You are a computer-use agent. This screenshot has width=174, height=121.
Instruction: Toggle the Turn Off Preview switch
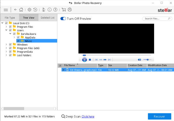click(x=63, y=19)
